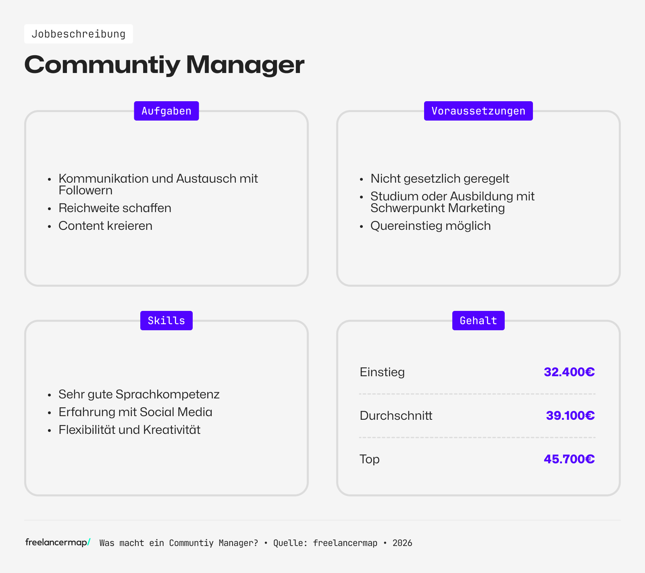Viewport: 645px width, 573px height.
Task: Click the Jobbeschreibung label
Action: (x=79, y=34)
